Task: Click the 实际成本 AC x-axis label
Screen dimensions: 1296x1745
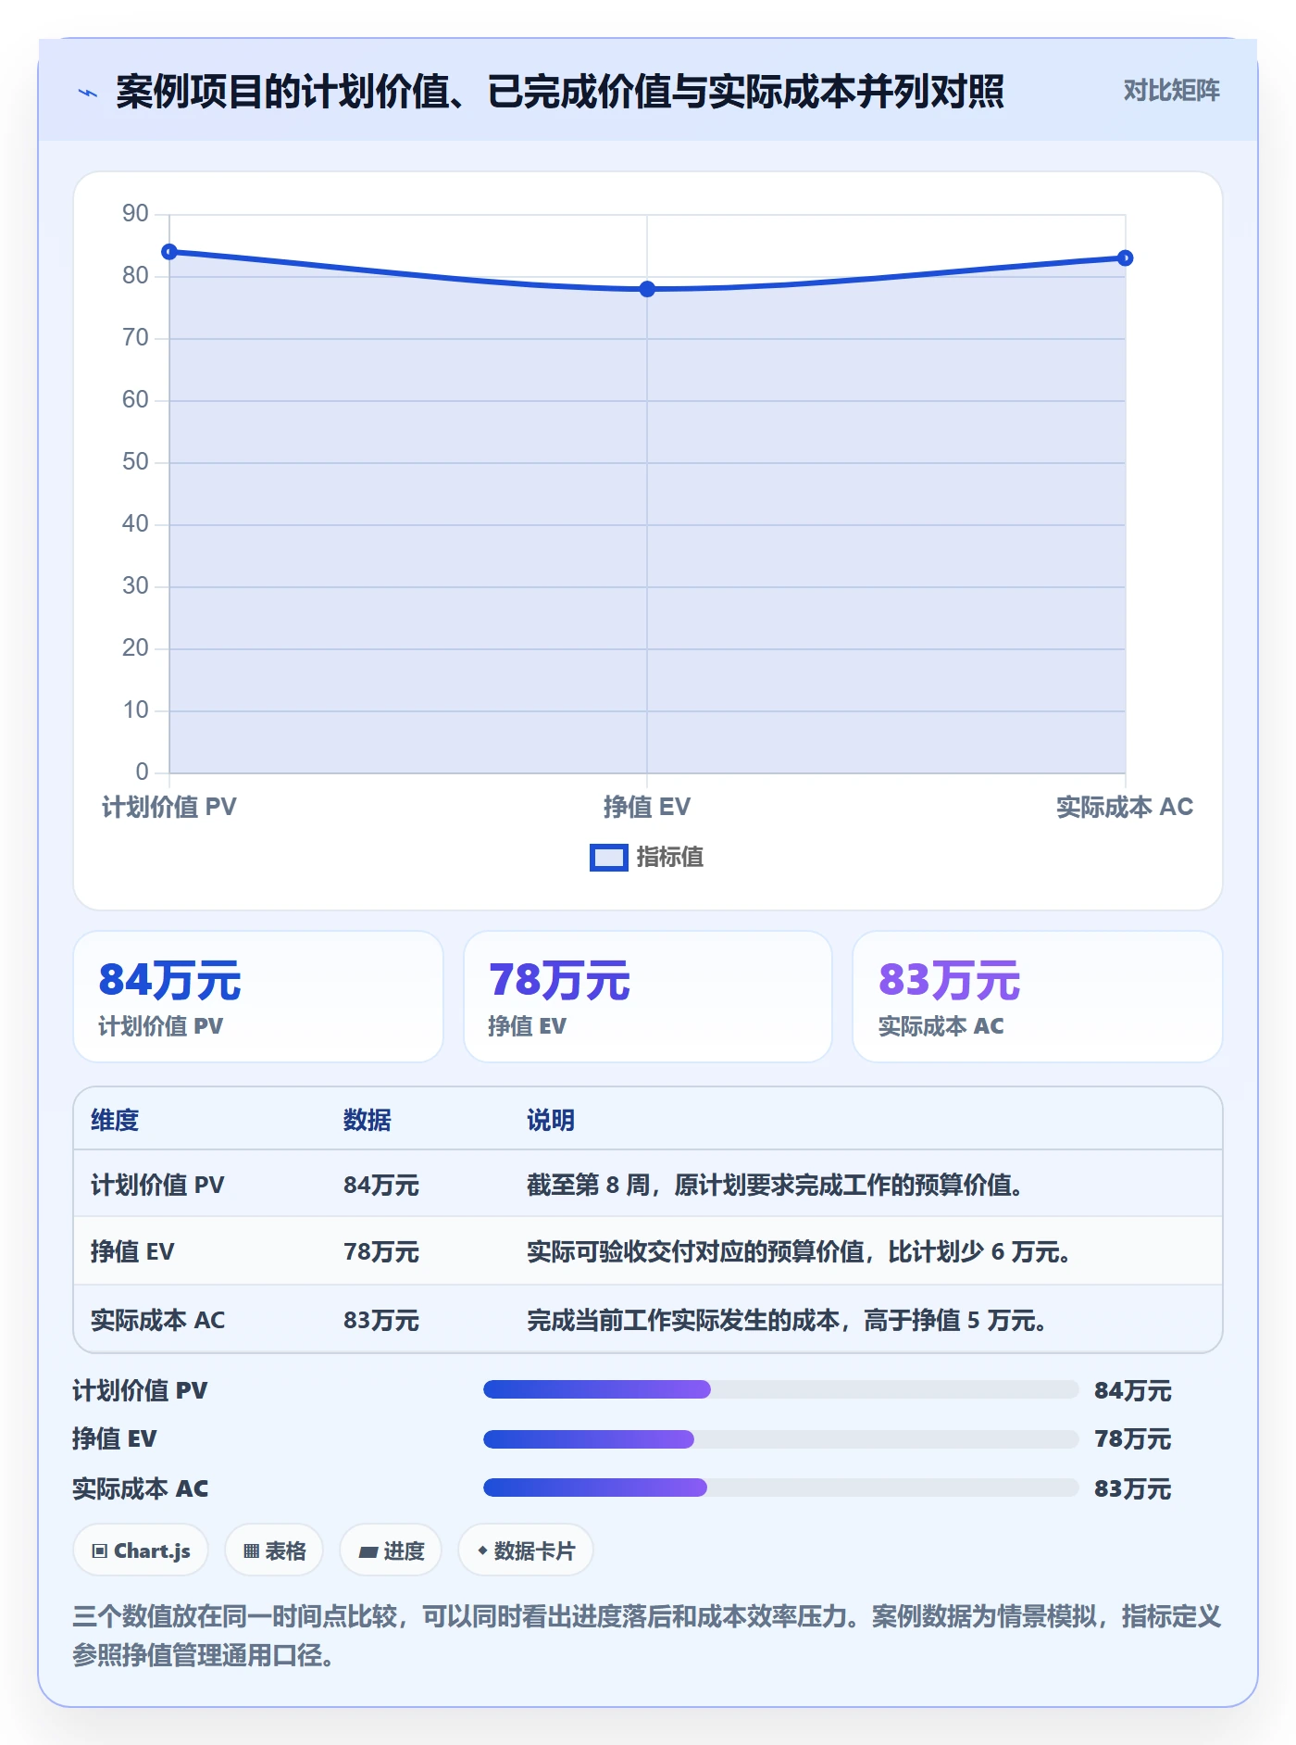Action: pos(1125,807)
